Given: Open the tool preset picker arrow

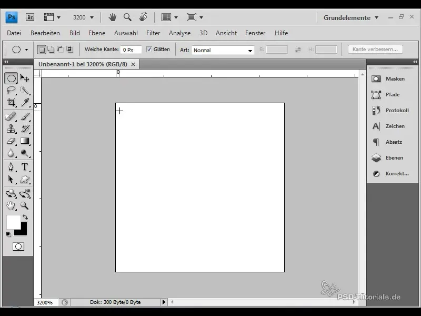Looking at the screenshot, I should [26, 50].
